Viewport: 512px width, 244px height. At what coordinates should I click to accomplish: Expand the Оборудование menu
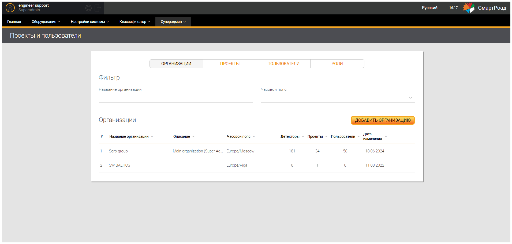46,22
